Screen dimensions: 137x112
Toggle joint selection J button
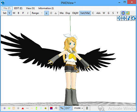[x=28, y=13]
